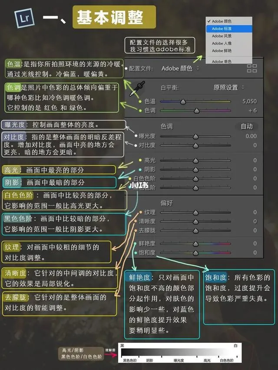Click the 对比度 slider label

147,145
